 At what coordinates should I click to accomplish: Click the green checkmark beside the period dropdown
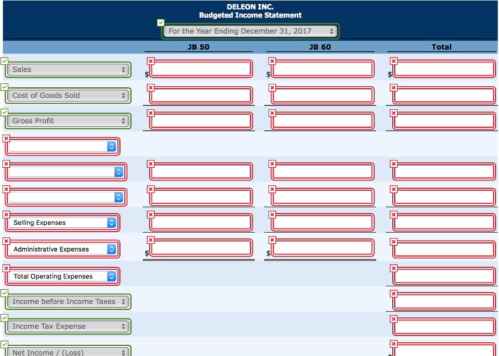click(161, 22)
